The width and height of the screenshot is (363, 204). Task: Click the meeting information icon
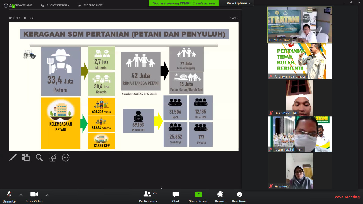6,5
